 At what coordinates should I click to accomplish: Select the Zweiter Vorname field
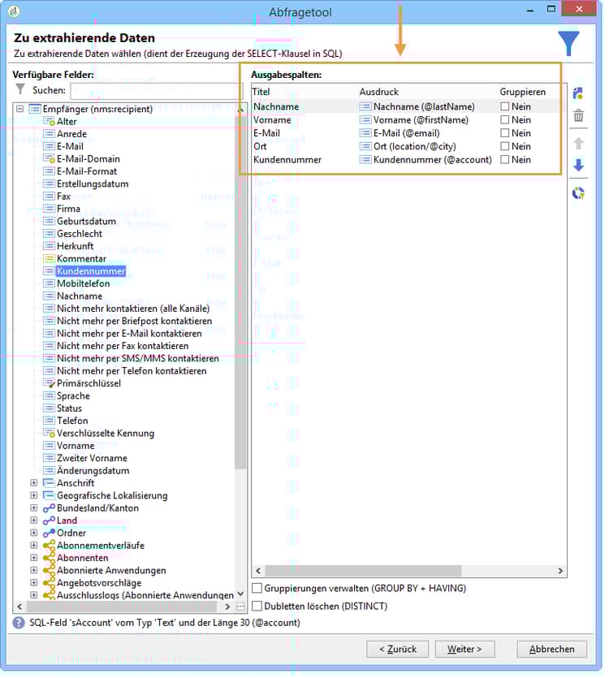click(92, 458)
